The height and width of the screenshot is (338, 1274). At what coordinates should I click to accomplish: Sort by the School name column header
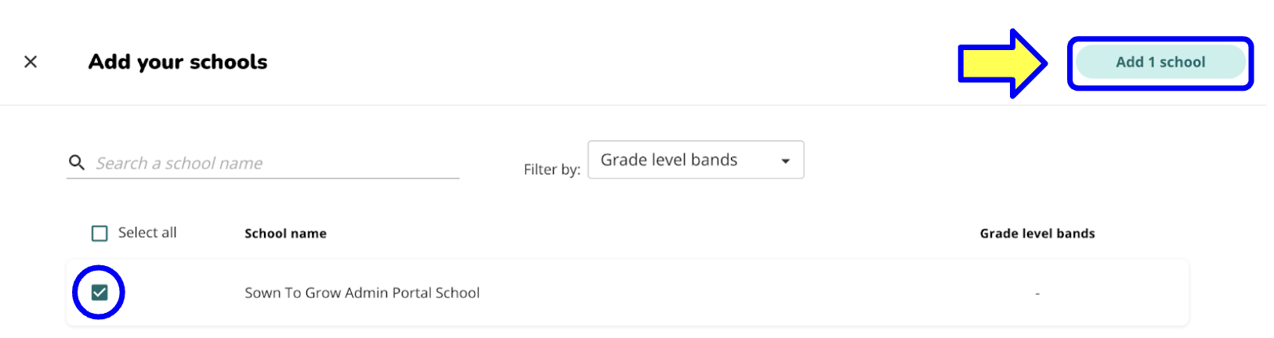(285, 233)
